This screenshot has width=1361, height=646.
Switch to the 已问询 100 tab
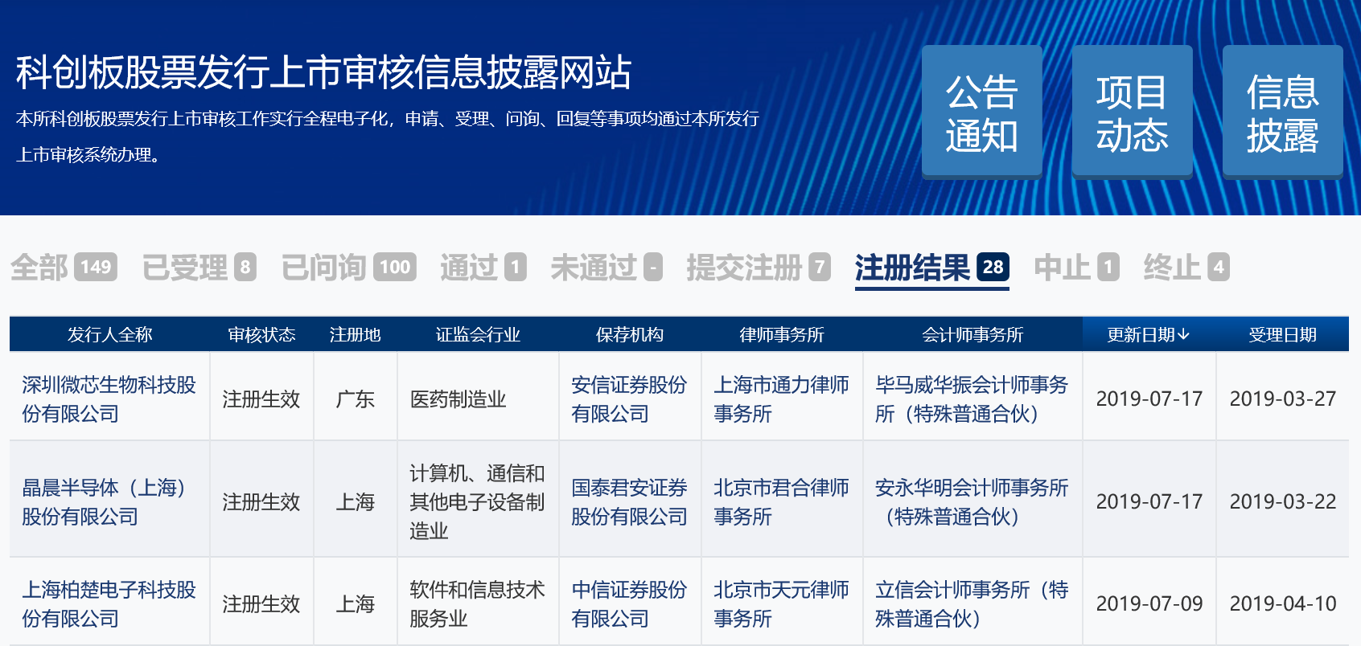348,268
